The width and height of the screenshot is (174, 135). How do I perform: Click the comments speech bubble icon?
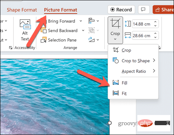click(x=144, y=9)
